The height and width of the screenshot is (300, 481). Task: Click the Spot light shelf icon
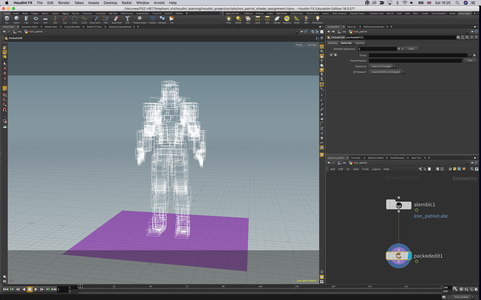pyautogui.click(x=248, y=19)
